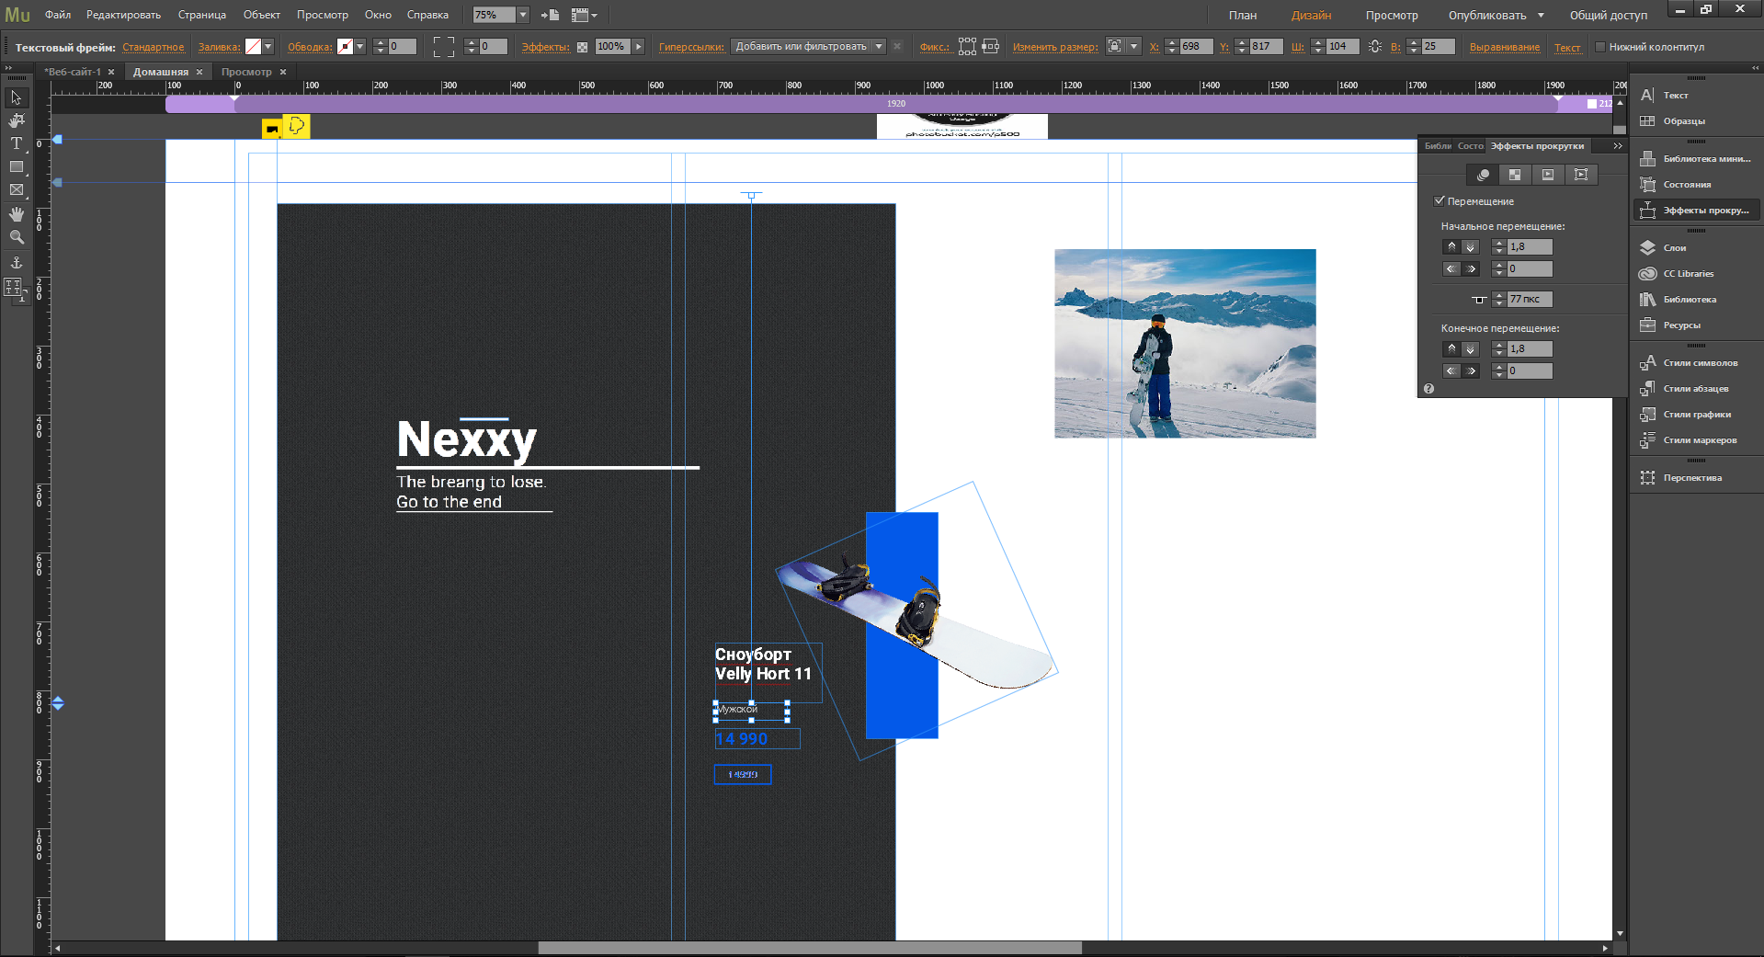
Task: Open the Заливка fill color dropdown arrow
Action: tap(268, 46)
